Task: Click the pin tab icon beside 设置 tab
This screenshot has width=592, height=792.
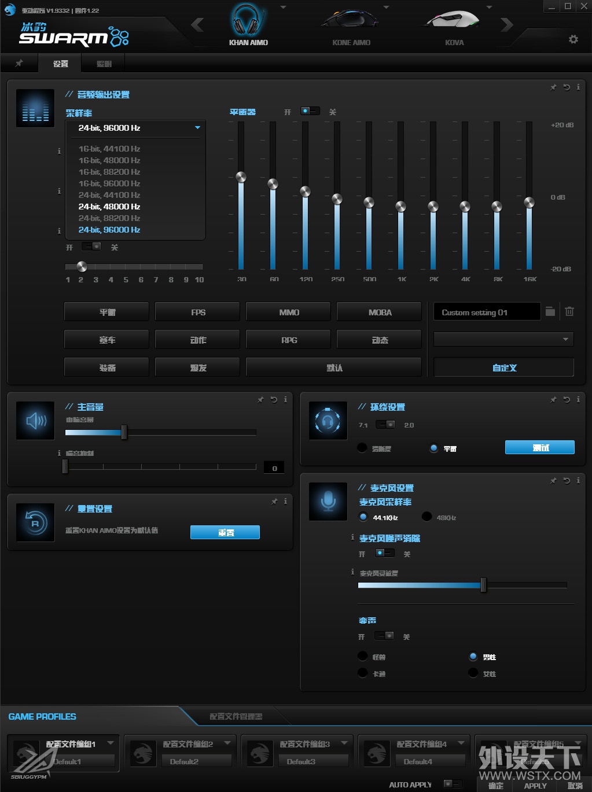Action: [x=19, y=63]
